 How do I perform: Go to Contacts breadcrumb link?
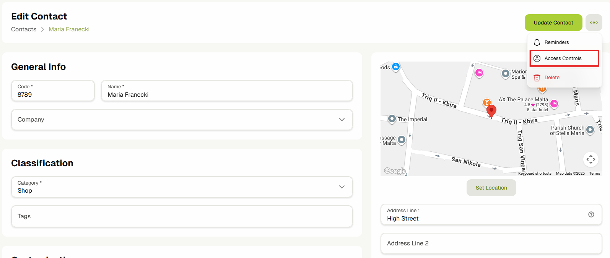(x=24, y=29)
